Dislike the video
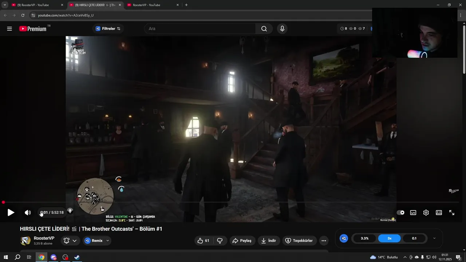466x262 pixels. (x=220, y=241)
